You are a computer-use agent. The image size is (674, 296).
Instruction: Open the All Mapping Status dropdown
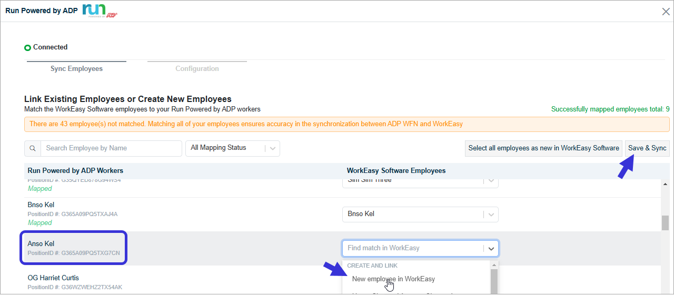click(233, 148)
